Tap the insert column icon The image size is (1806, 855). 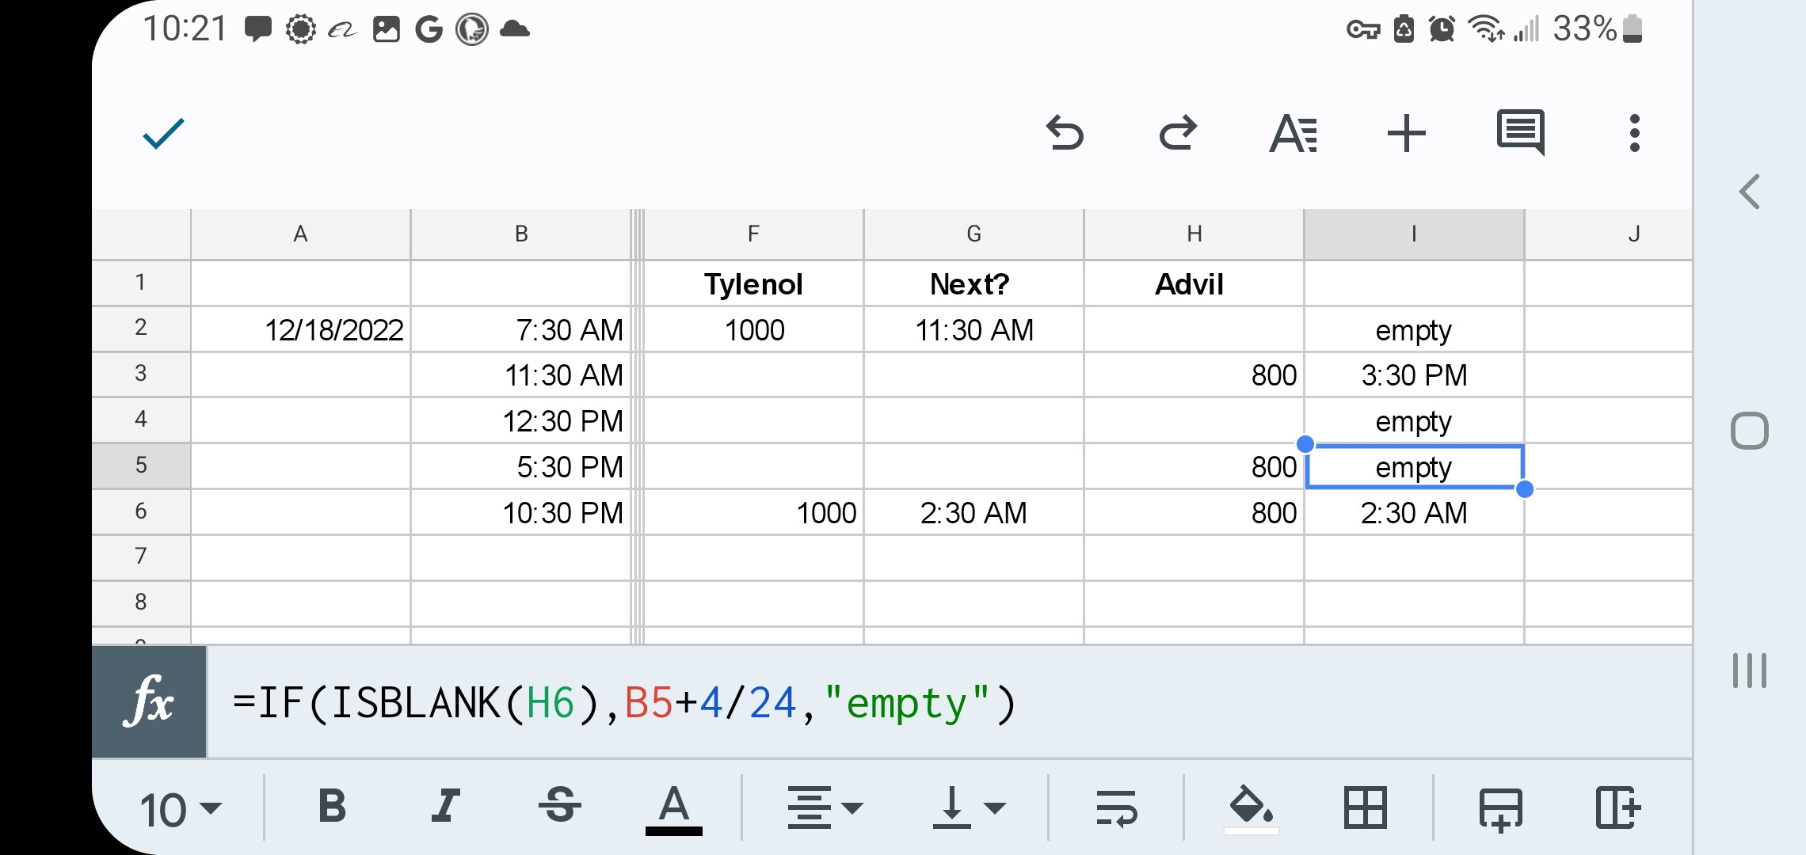[x=1617, y=807]
